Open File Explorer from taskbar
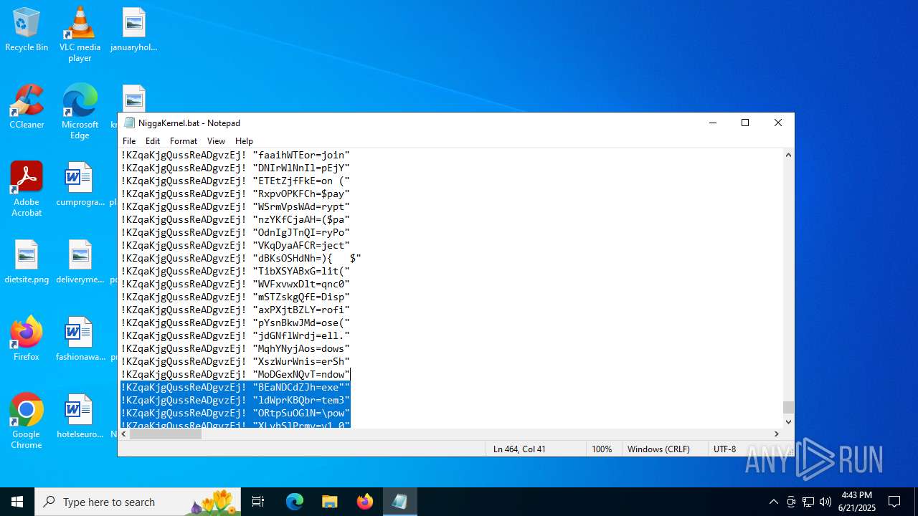 pyautogui.click(x=329, y=502)
